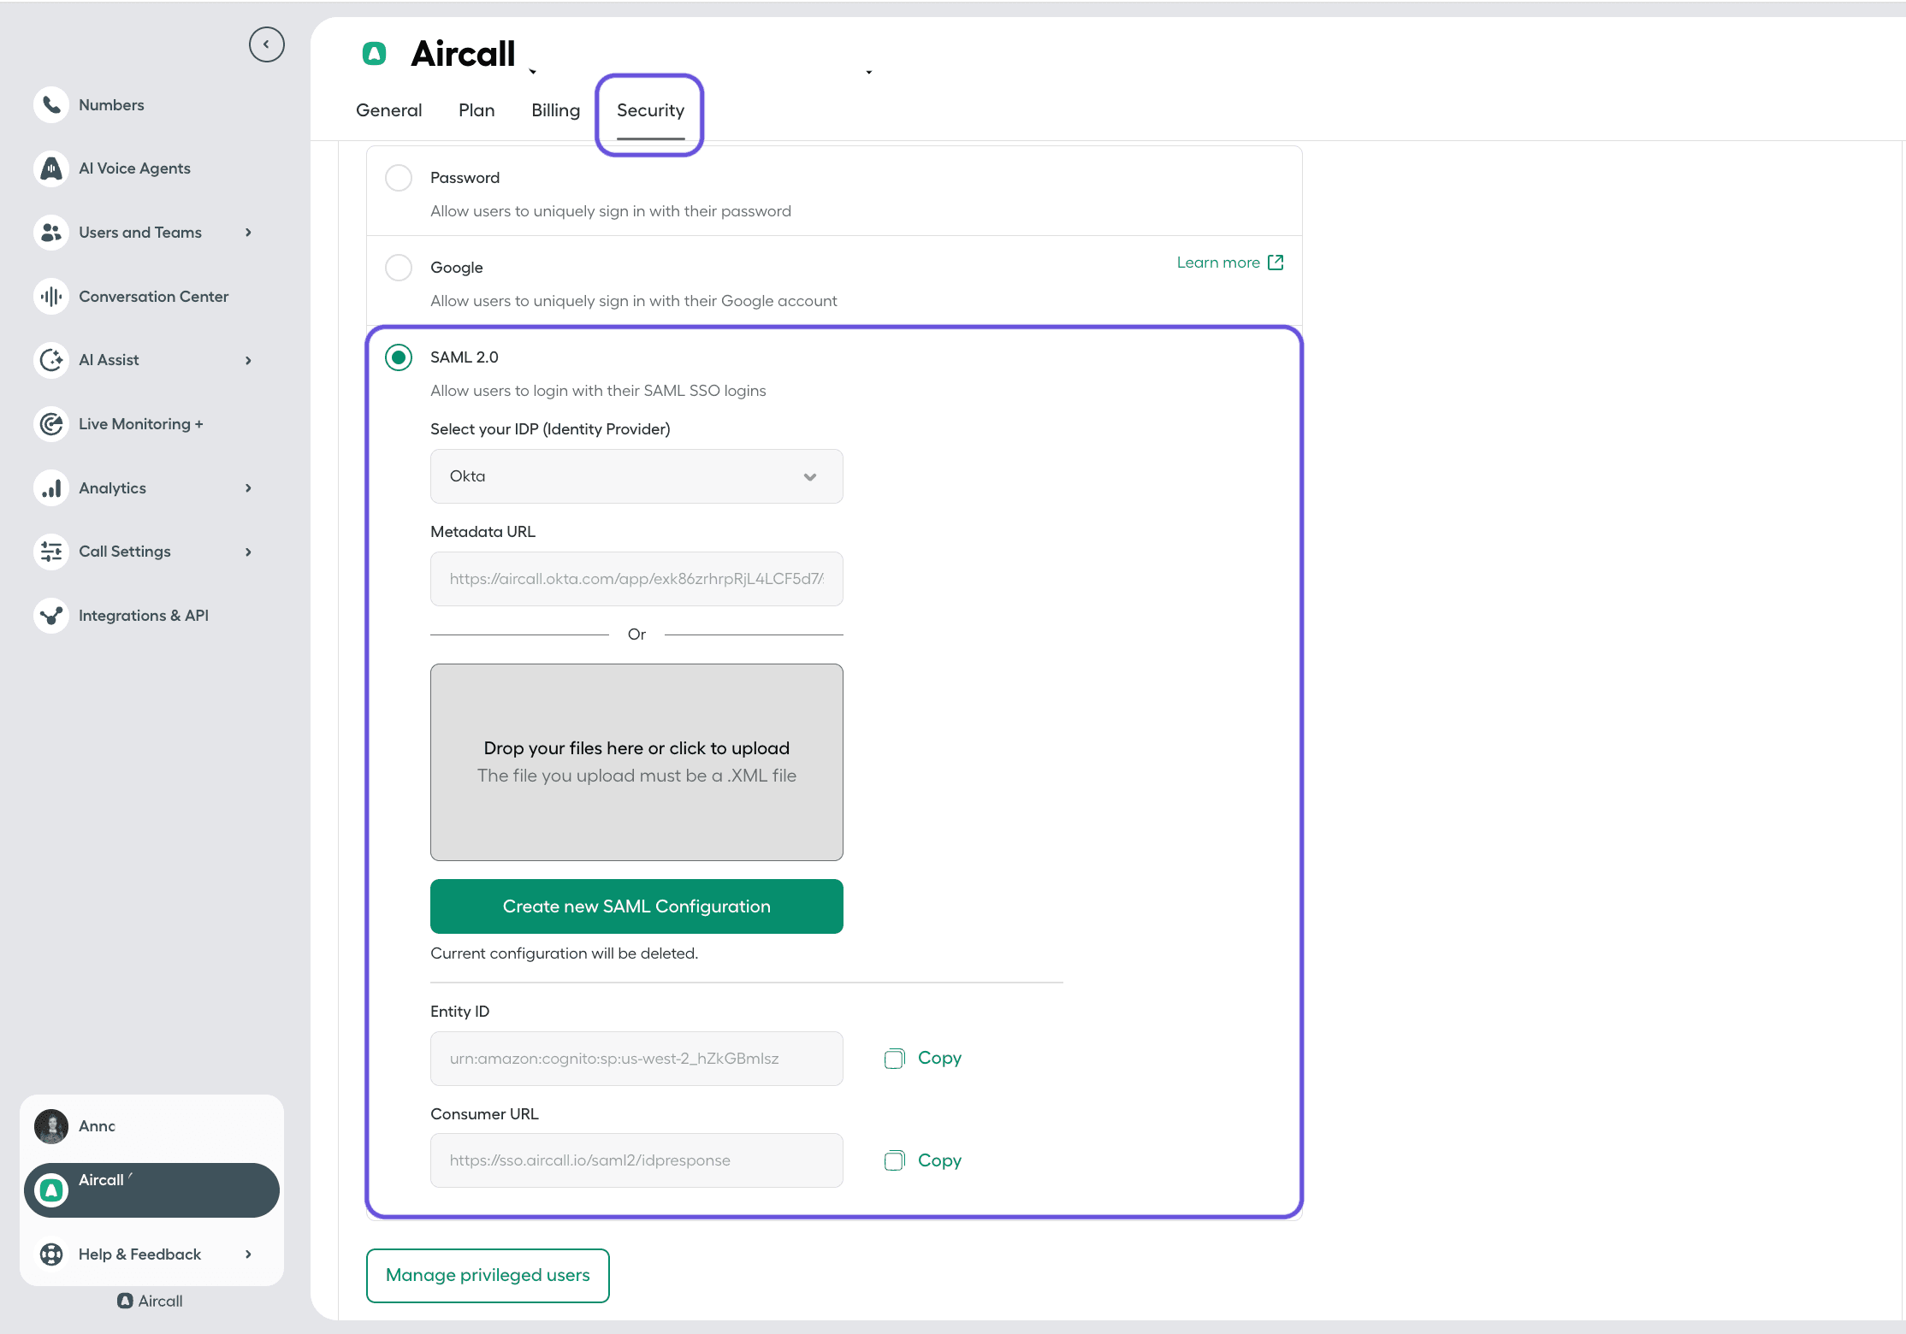Click the Consumer URL copy icon

894,1160
